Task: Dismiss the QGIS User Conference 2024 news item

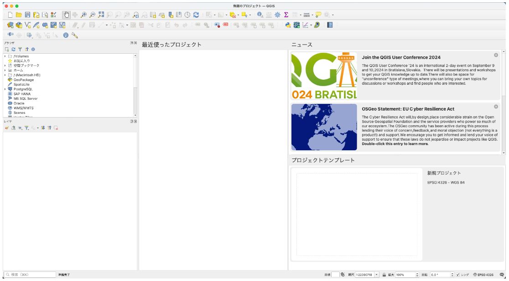Action: click(x=496, y=55)
